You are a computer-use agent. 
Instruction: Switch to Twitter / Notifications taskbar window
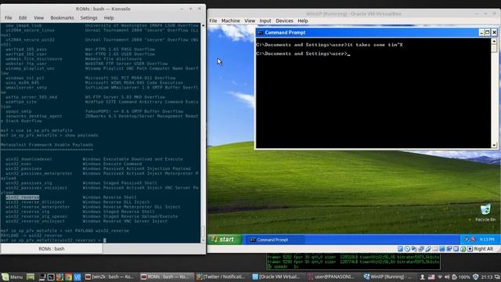pos(221,277)
